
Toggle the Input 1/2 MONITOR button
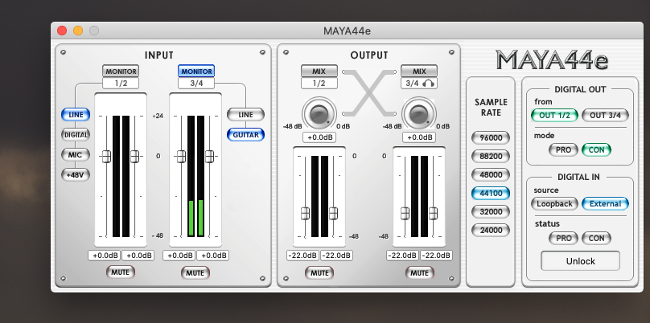coord(121,72)
